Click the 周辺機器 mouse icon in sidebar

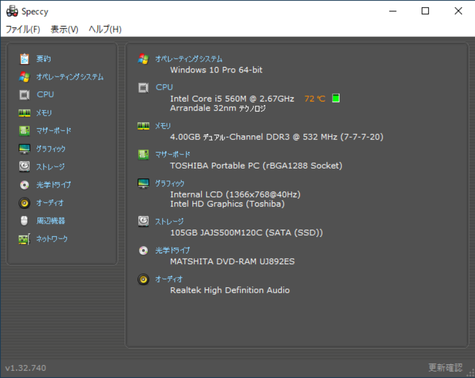point(24,221)
